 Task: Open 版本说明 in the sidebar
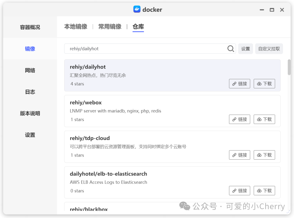30,114
